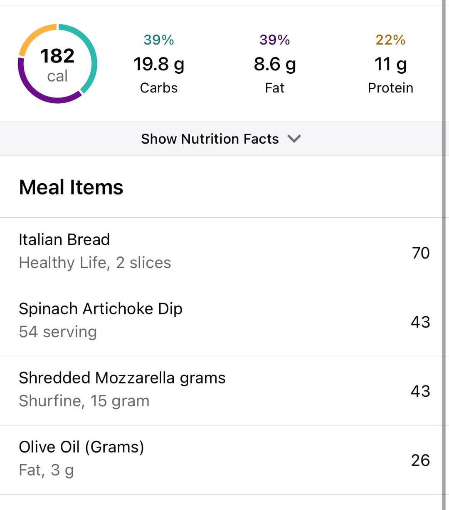
Task: Click the Meal Items heading
Action: coord(71,187)
